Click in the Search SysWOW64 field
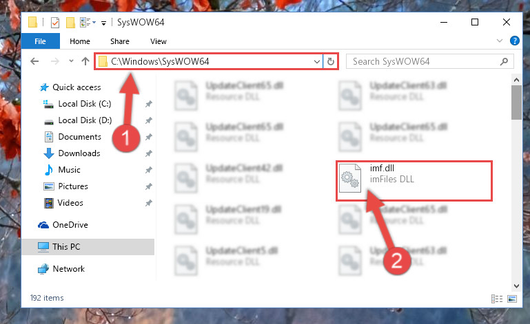The image size is (530, 324). tap(424, 61)
